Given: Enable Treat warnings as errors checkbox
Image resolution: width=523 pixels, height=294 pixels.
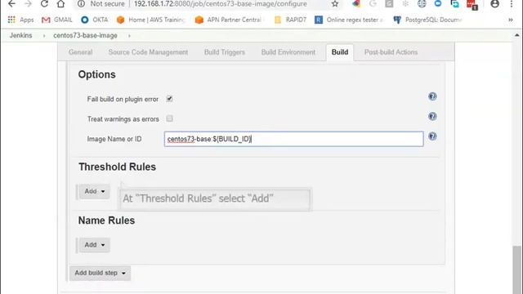Looking at the screenshot, I should pyautogui.click(x=169, y=118).
